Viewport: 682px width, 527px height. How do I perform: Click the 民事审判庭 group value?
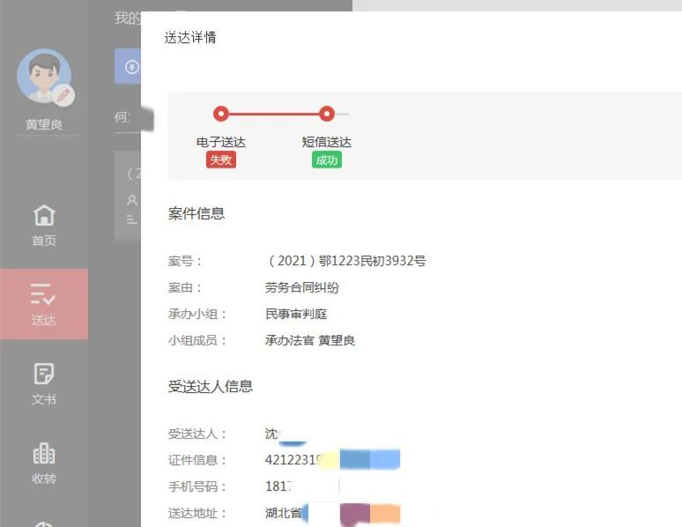pyautogui.click(x=296, y=314)
